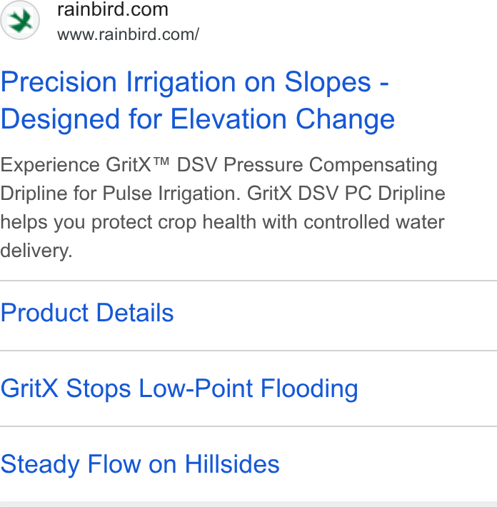Click the 'Slopes' word in the headline
Screen dimensions: 497x507
[327, 82]
